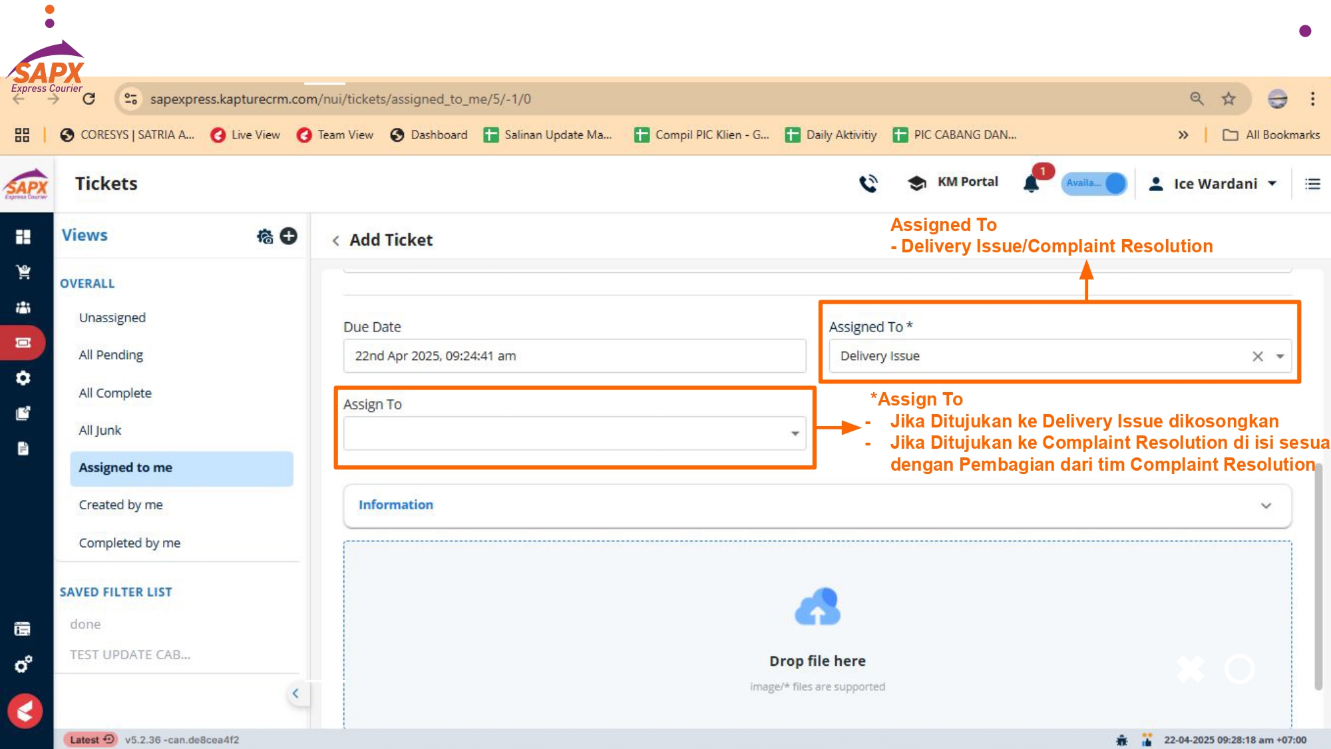Viewport: 1331px width, 749px height.
Task: Open the browser apps grid shortcut
Action: (x=22, y=135)
